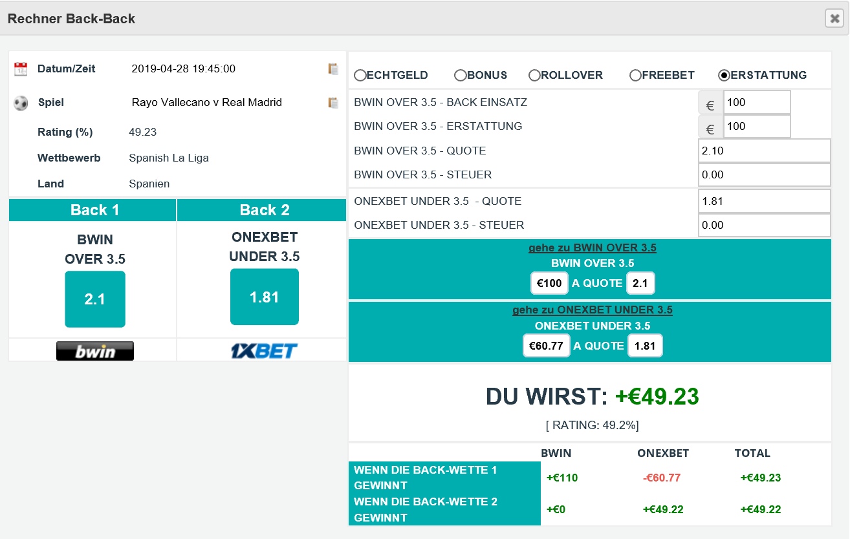
Task: Click the -€60.77 ONEXBET result cell
Action: tap(662, 478)
